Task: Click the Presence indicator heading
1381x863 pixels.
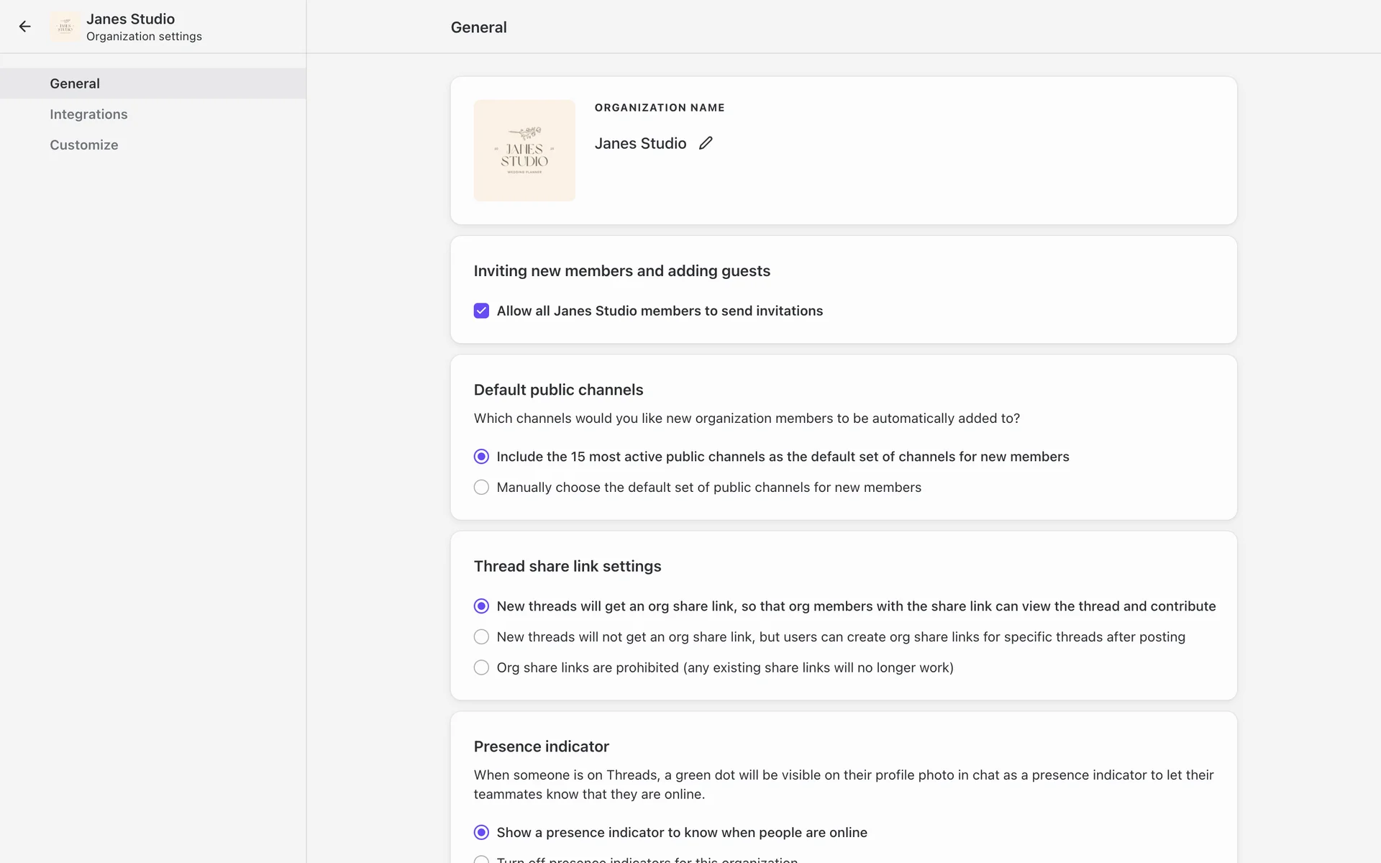Action: click(541, 746)
